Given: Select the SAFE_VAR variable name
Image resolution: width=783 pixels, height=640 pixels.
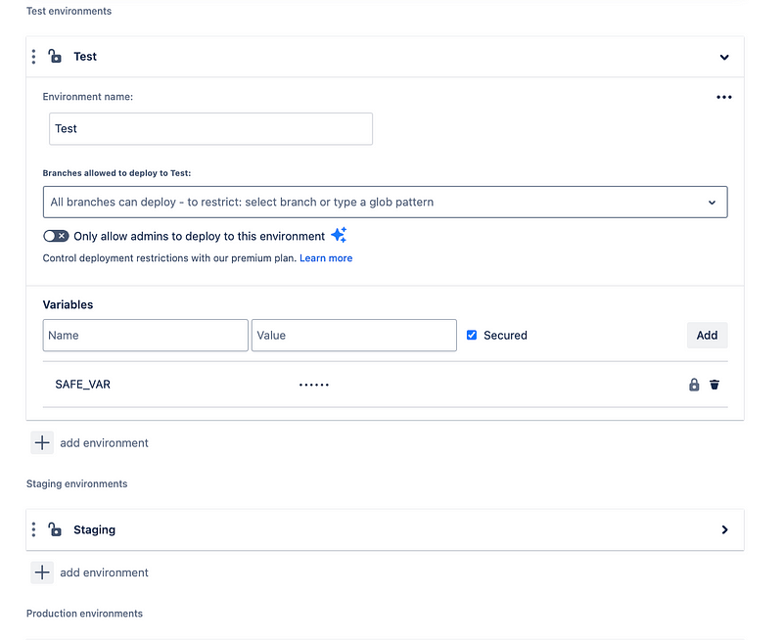Looking at the screenshot, I should pyautogui.click(x=83, y=385).
